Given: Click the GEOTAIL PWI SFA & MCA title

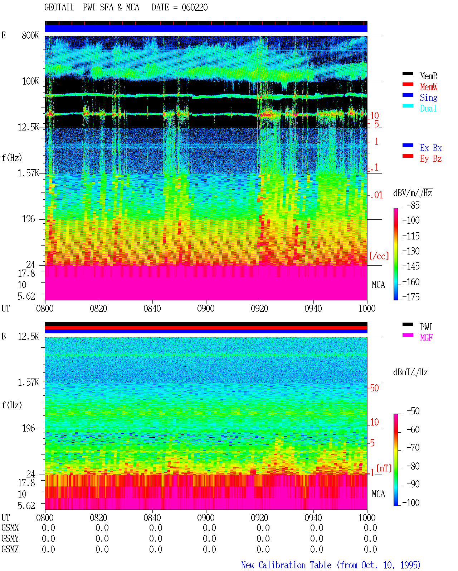Looking at the screenshot, I should coord(92,8).
